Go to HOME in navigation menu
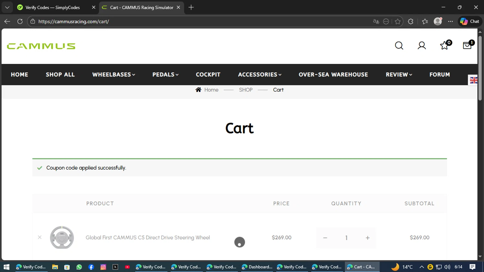The height and width of the screenshot is (272, 484). pos(19,75)
